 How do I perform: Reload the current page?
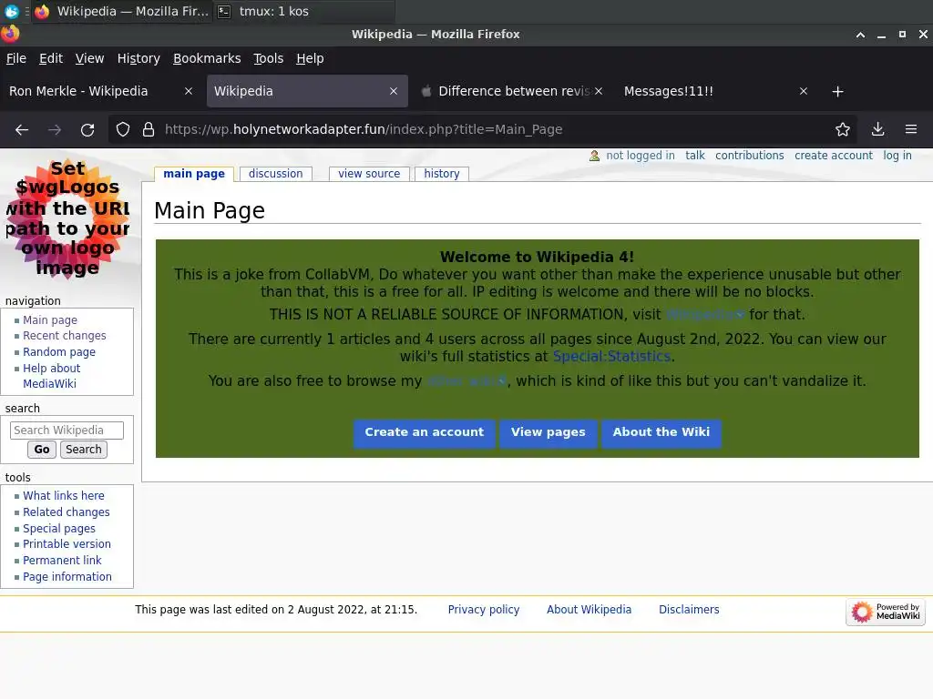coord(87,129)
